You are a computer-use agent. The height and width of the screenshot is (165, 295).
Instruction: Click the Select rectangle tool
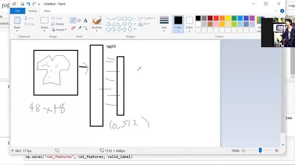click(44, 20)
